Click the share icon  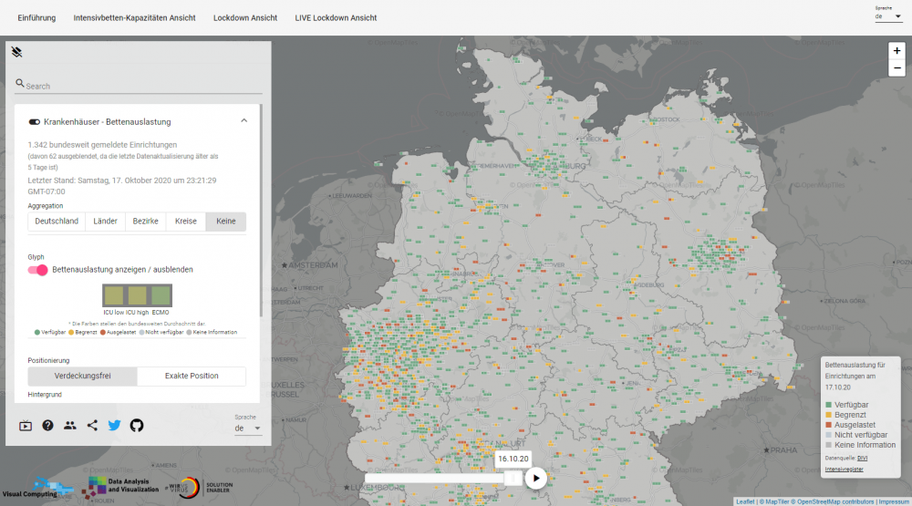(92, 425)
